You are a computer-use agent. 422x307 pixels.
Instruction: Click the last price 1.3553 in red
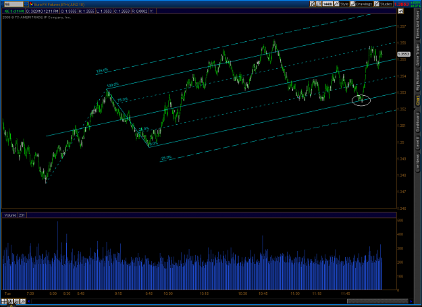pos(401,4)
